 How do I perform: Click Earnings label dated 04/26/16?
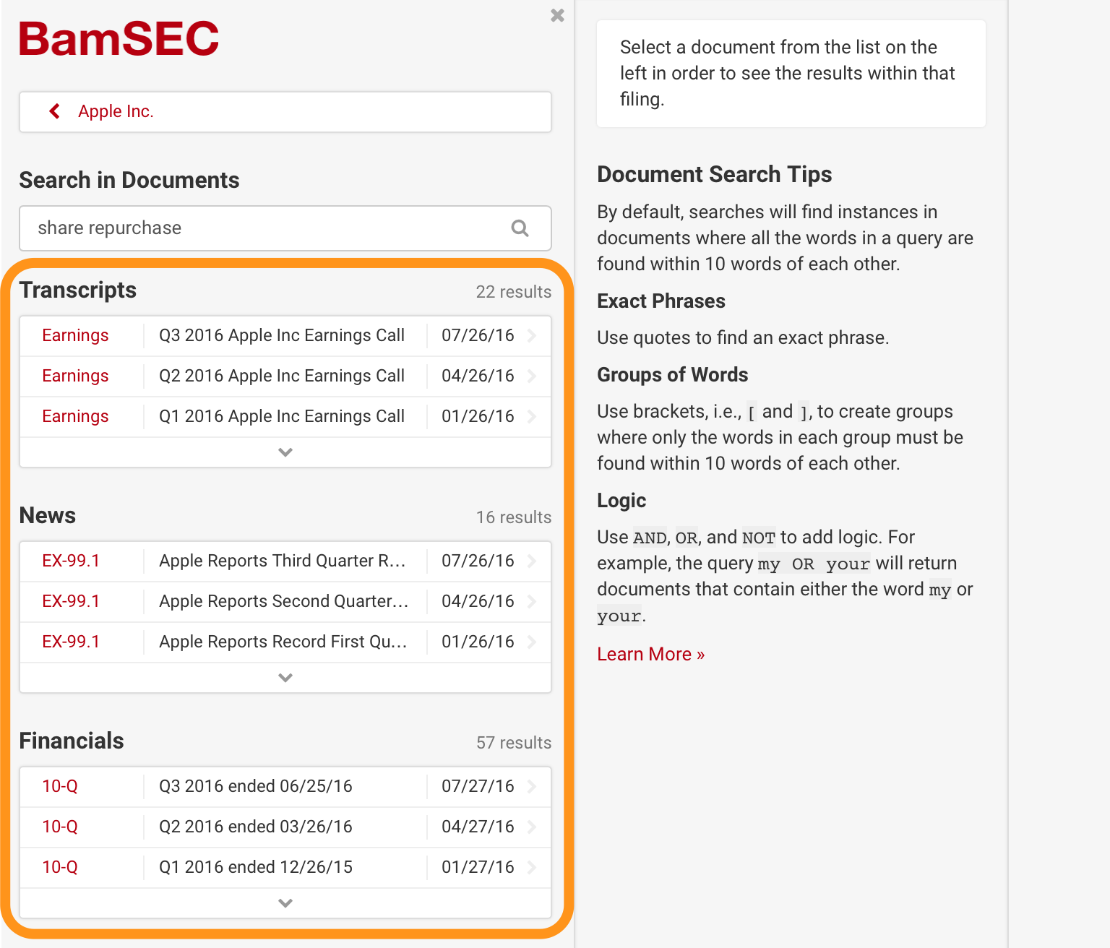click(75, 376)
